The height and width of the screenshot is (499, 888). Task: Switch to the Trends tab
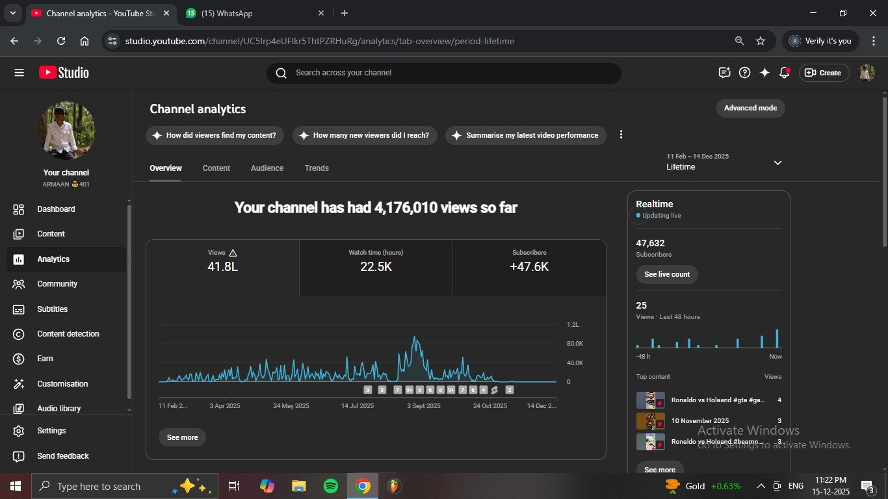pyautogui.click(x=317, y=168)
